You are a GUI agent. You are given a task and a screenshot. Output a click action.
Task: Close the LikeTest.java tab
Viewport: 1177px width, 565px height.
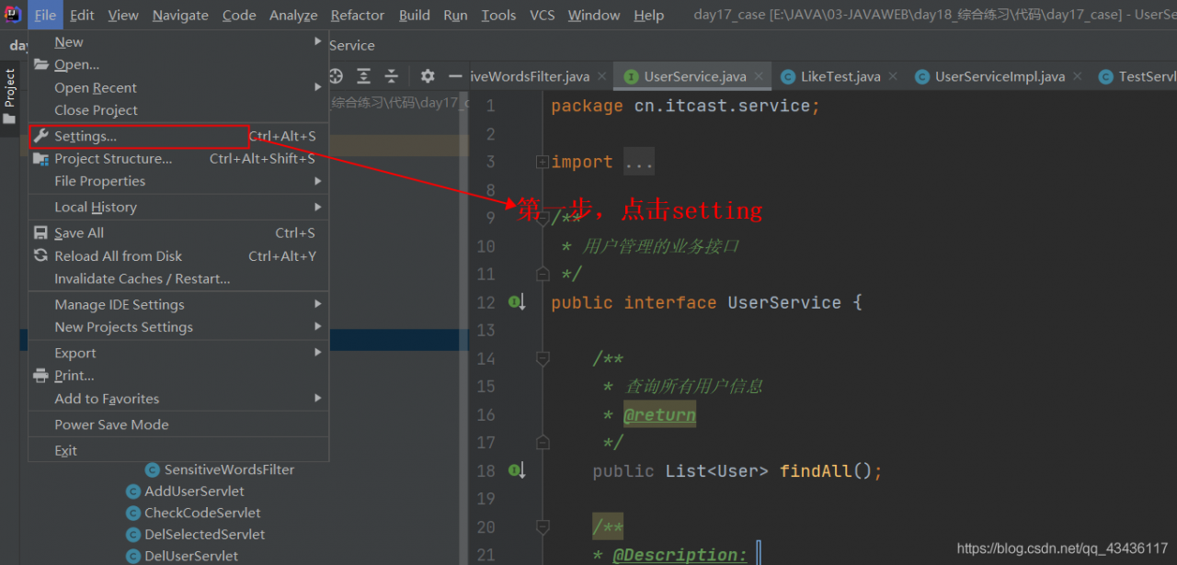tap(894, 76)
